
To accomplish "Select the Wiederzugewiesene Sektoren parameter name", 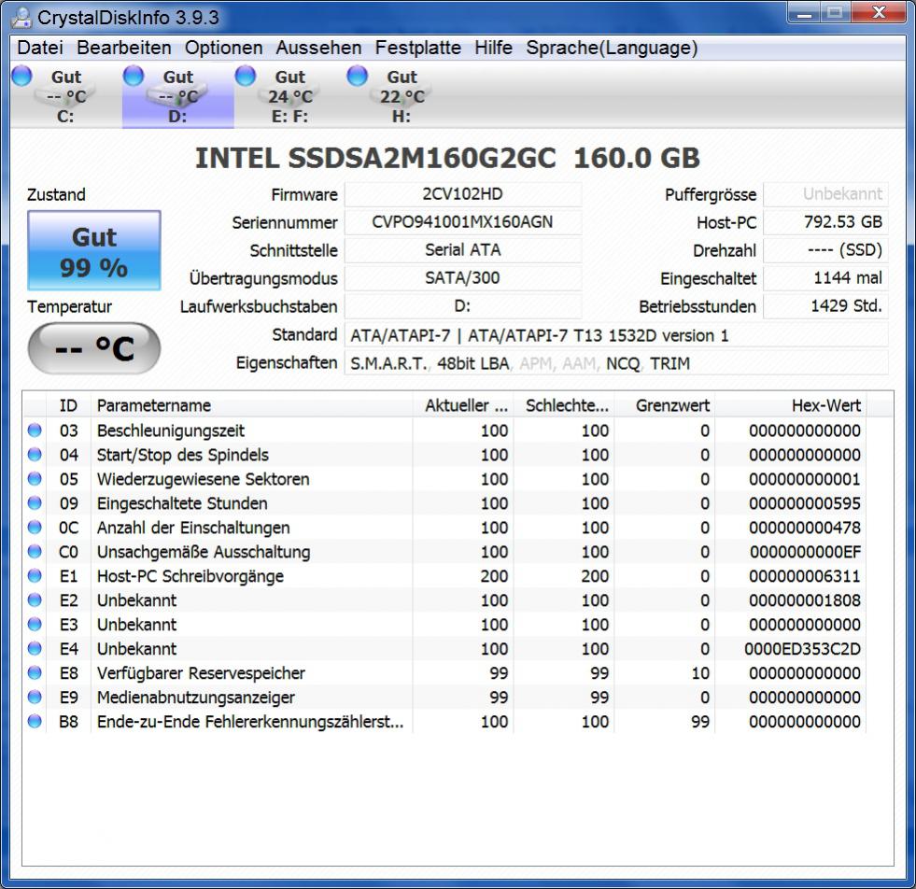I will tap(204, 479).
